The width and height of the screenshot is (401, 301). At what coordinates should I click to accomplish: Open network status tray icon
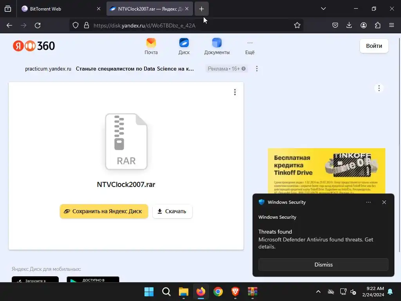tap(343, 292)
